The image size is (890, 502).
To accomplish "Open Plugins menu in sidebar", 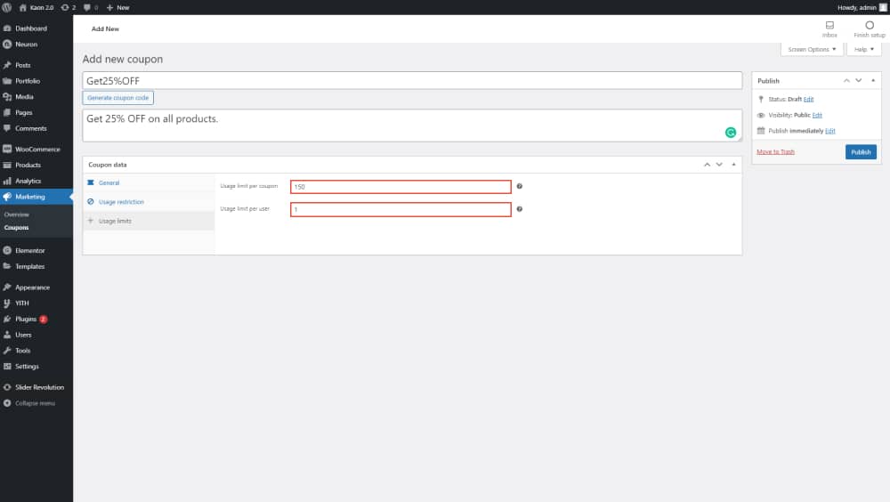I will (26, 319).
